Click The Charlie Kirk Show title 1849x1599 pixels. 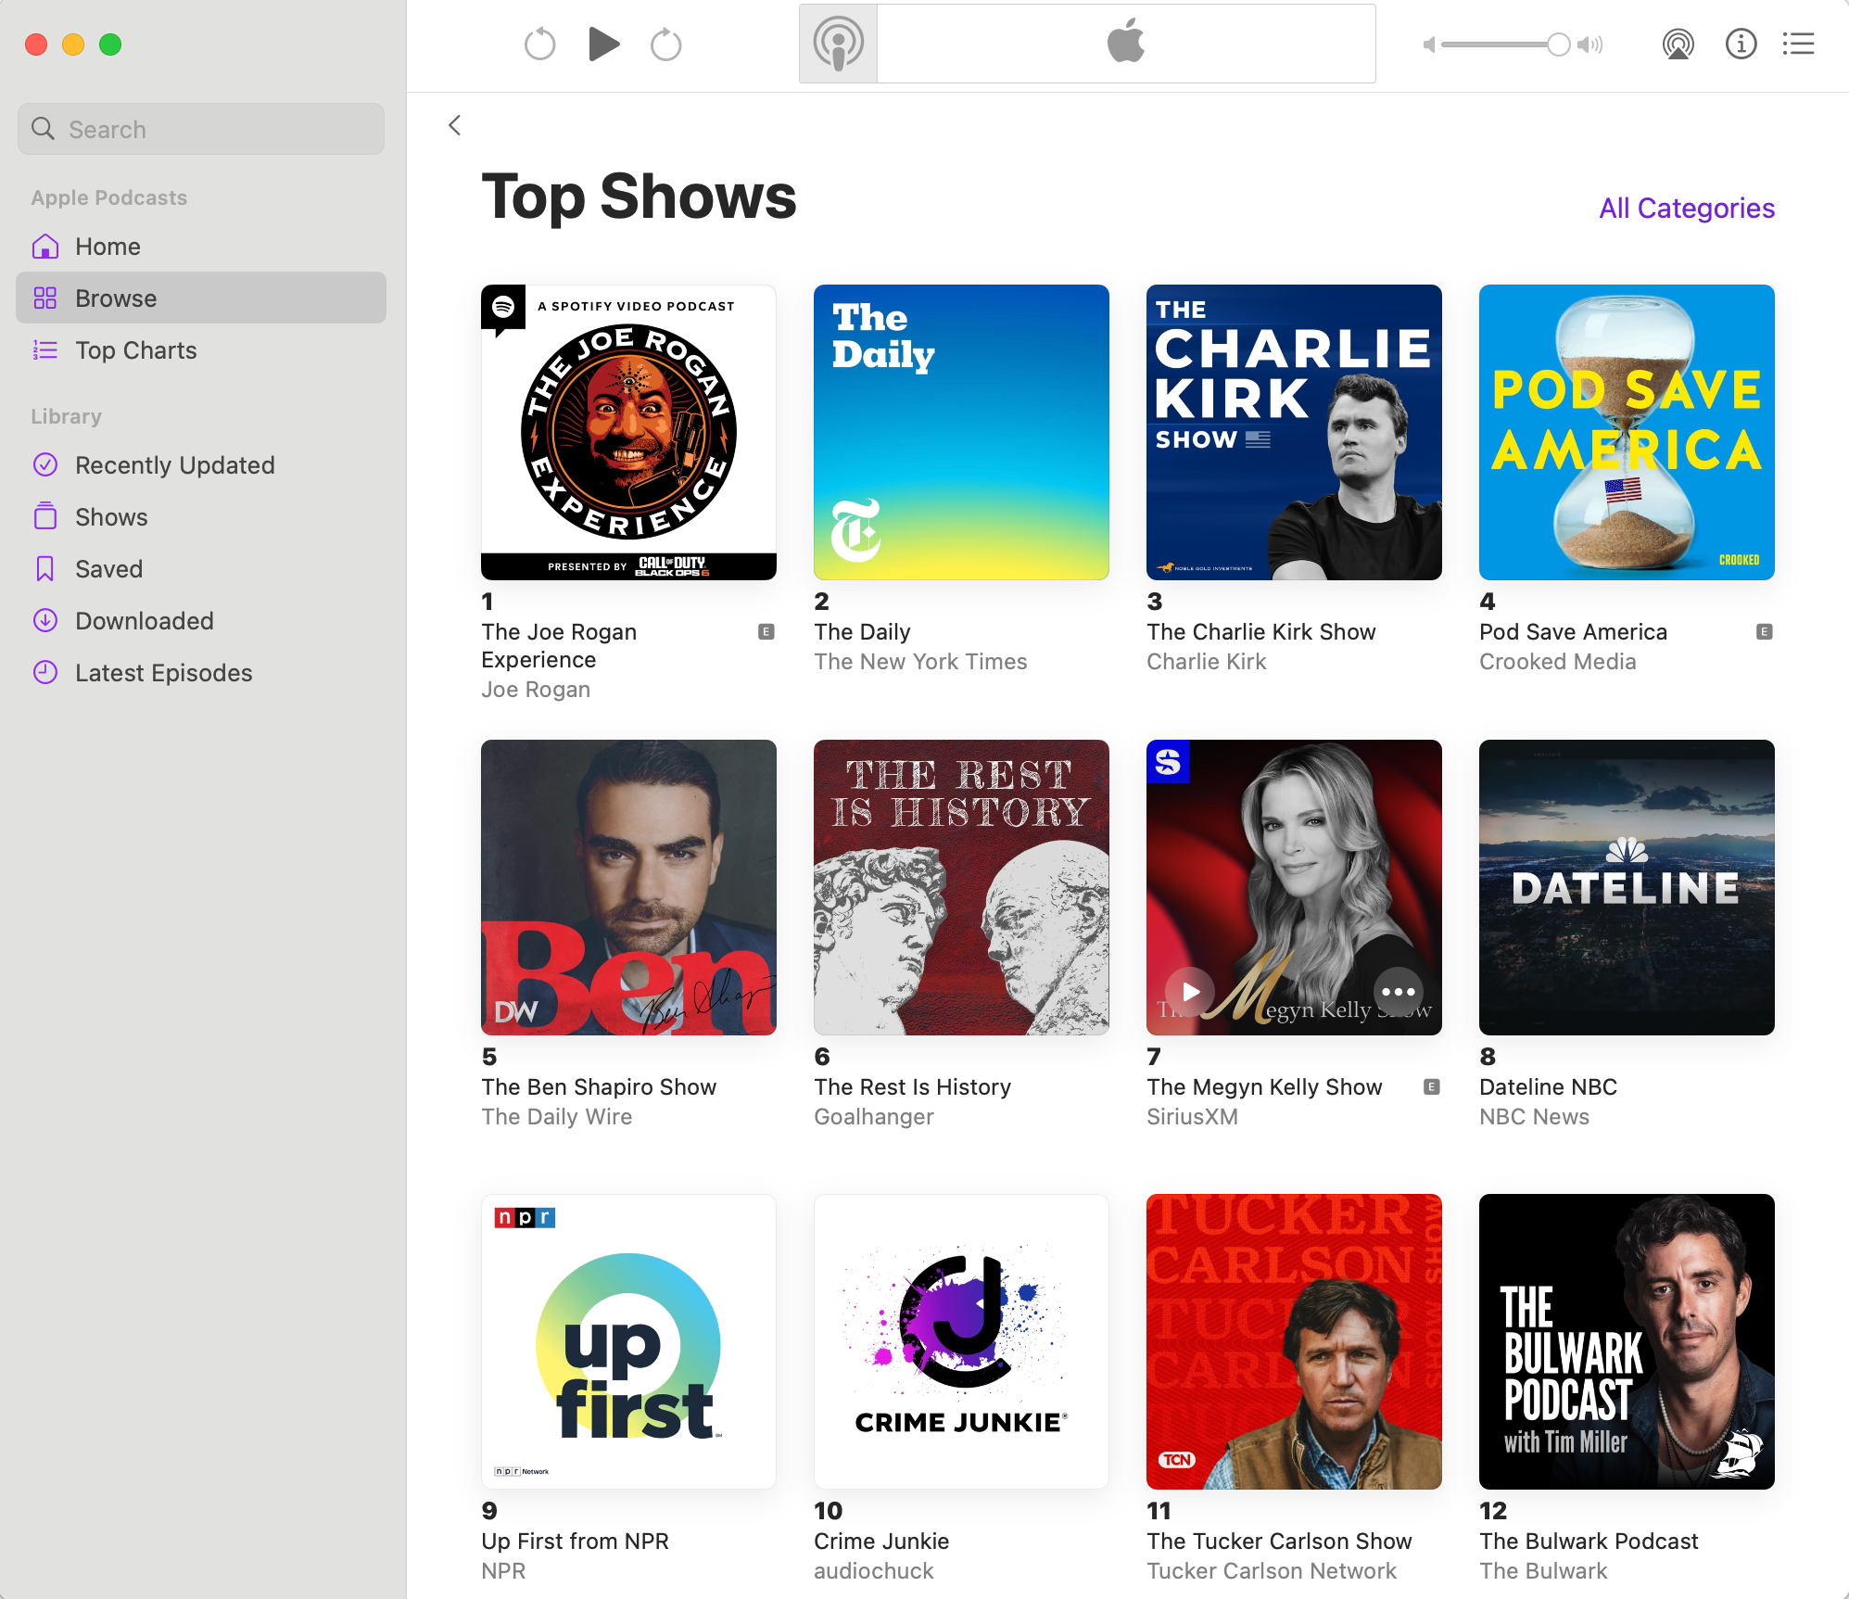pyautogui.click(x=1260, y=632)
